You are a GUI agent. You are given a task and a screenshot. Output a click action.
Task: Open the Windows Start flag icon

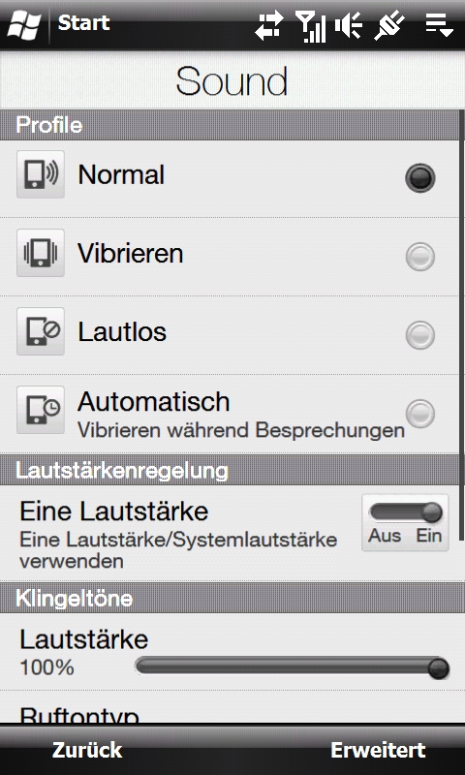(23, 24)
